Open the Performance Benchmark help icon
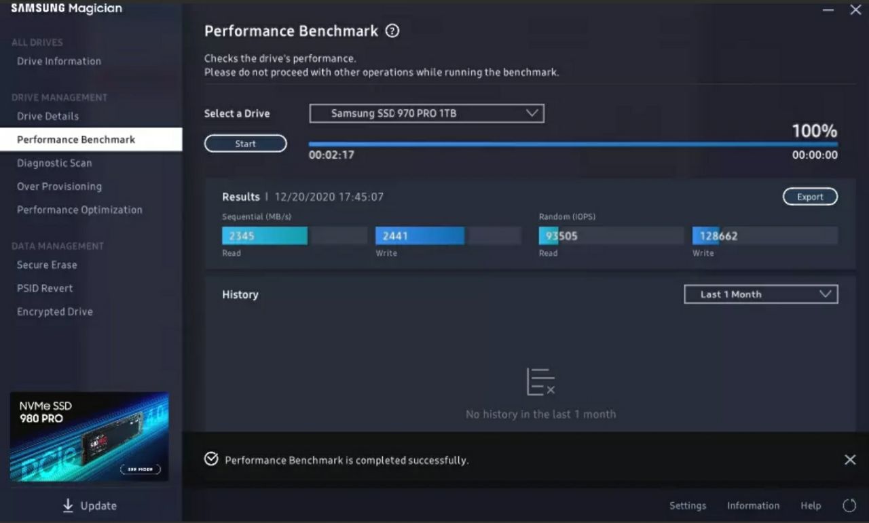The width and height of the screenshot is (869, 523). [392, 31]
